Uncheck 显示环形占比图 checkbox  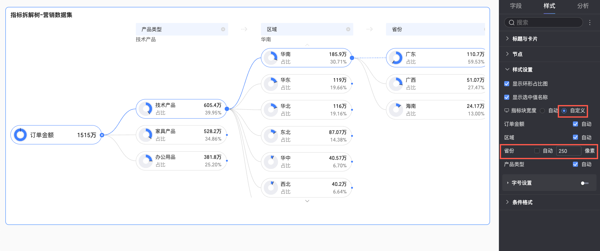coord(507,84)
